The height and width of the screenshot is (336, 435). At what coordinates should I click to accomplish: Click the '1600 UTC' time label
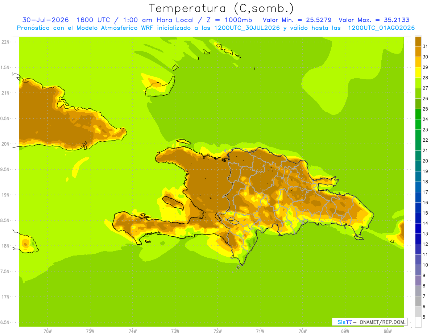pyautogui.click(x=94, y=20)
